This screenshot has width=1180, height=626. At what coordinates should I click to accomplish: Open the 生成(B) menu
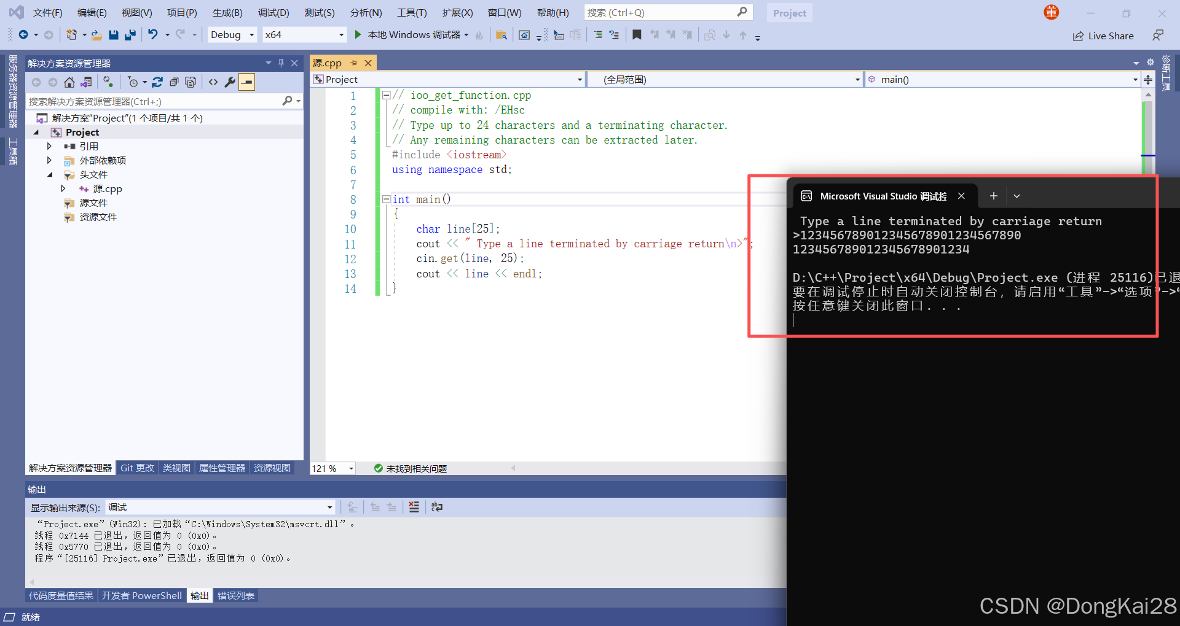pos(227,12)
